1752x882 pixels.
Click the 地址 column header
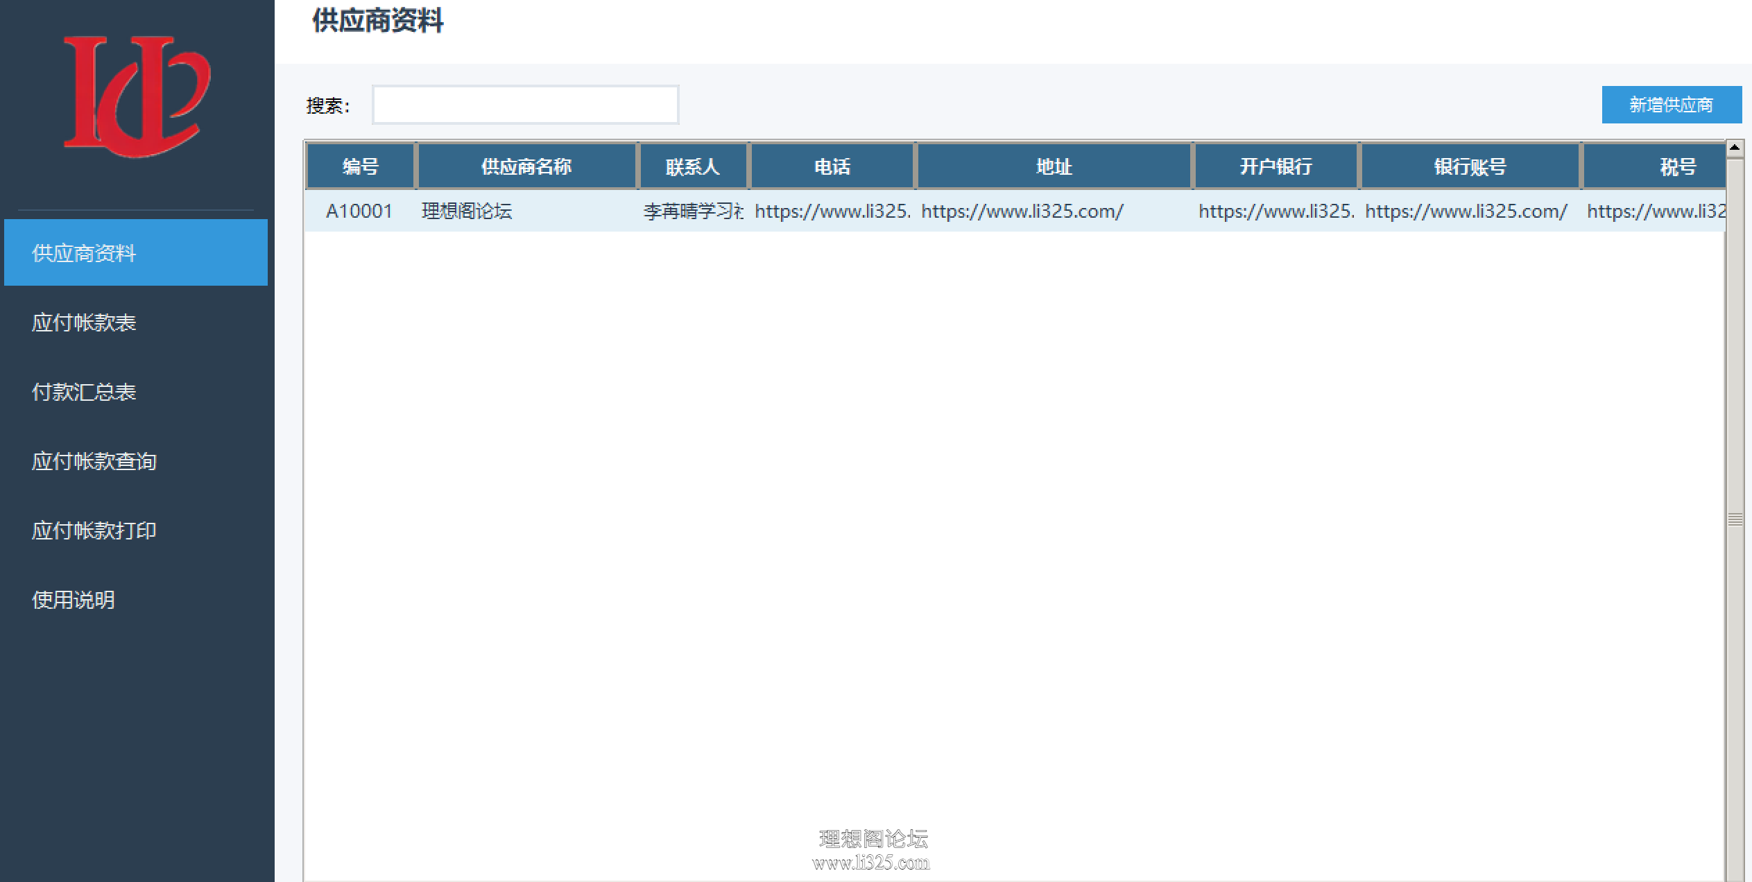[x=1054, y=166]
